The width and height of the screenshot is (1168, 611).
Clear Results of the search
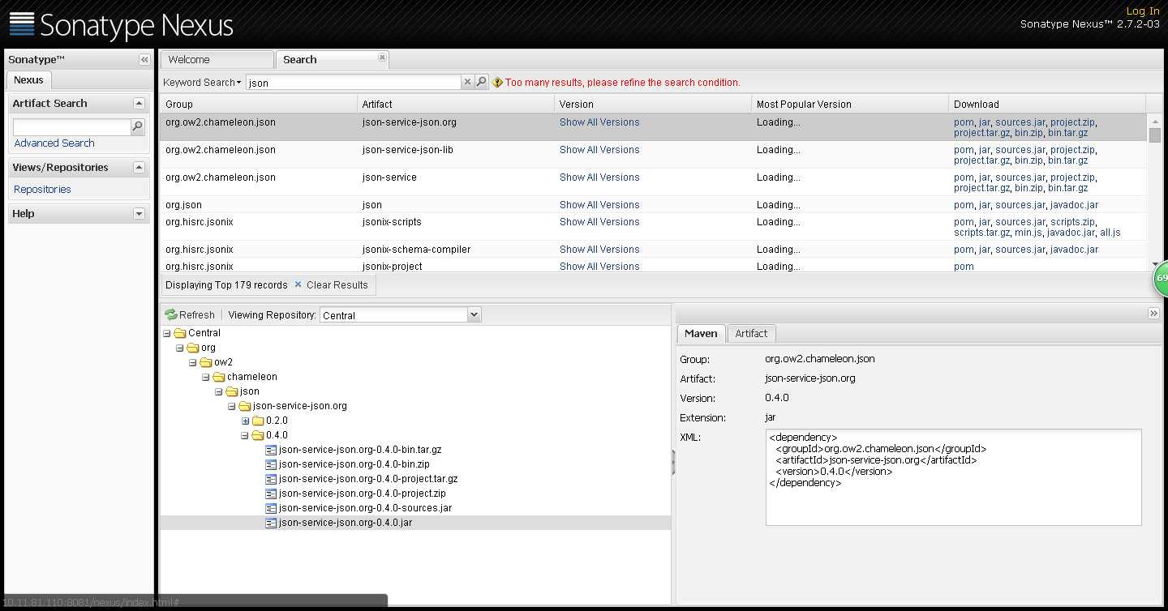(x=331, y=284)
